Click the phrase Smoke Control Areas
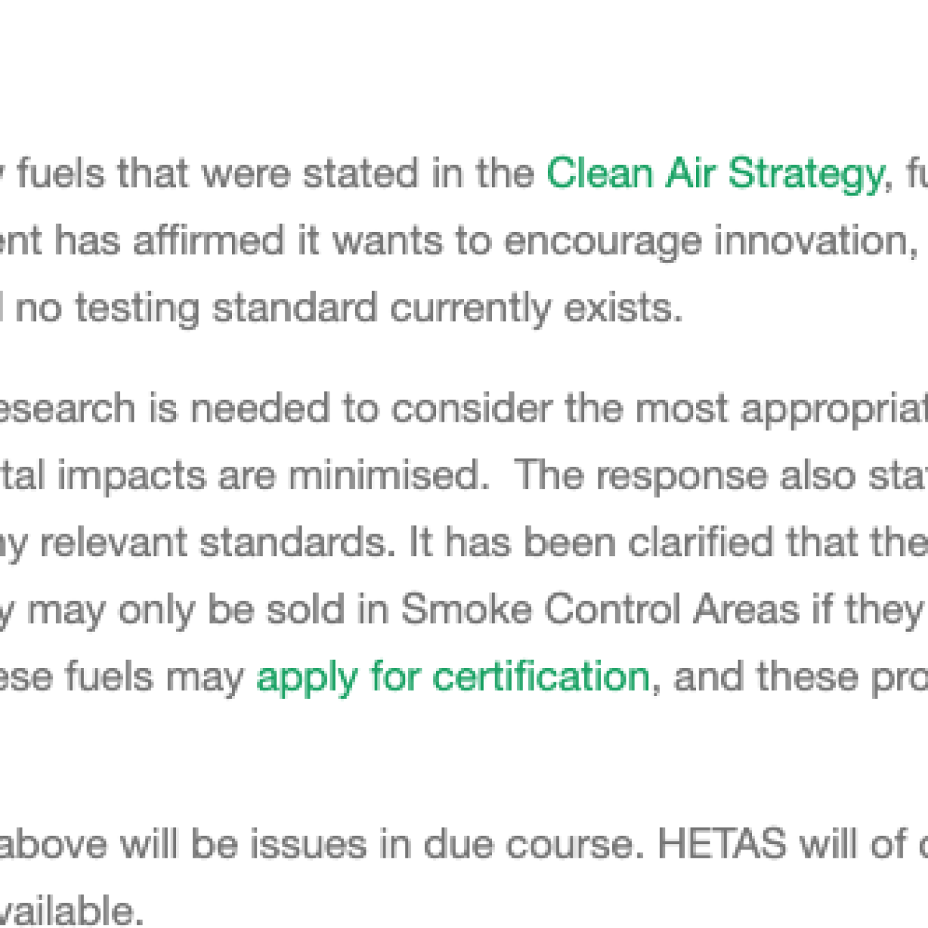928x928 pixels. point(600,609)
